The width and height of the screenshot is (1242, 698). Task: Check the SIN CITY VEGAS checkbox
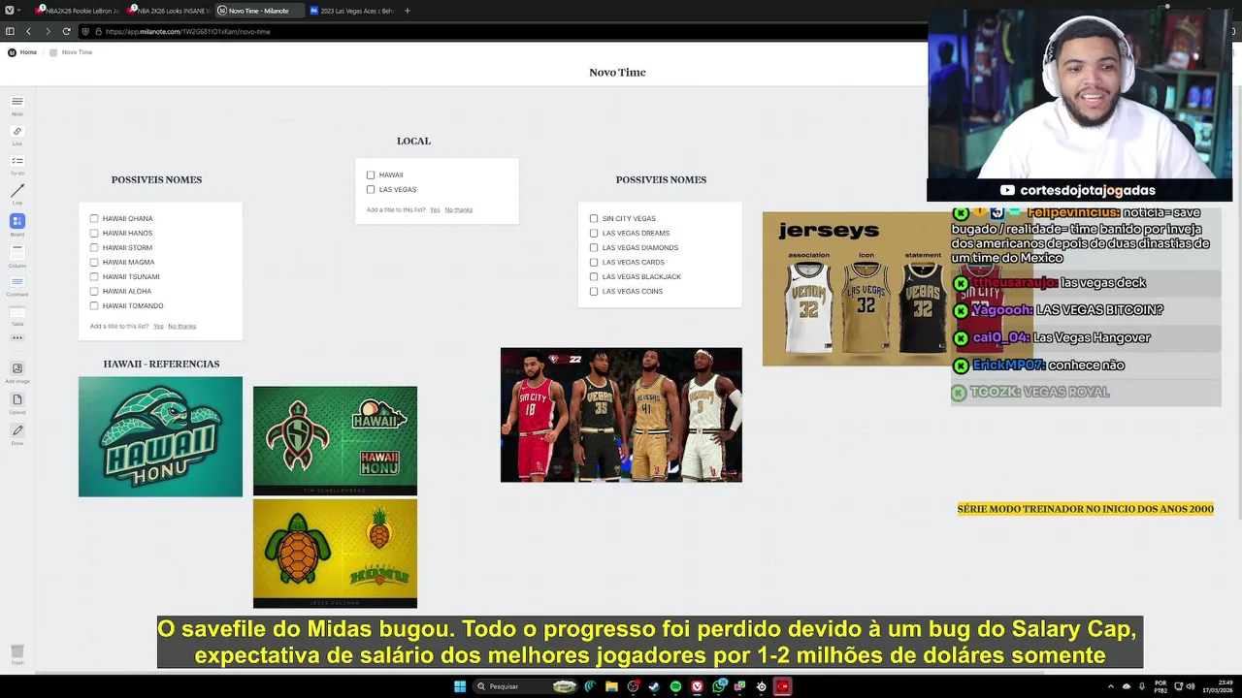pos(594,219)
